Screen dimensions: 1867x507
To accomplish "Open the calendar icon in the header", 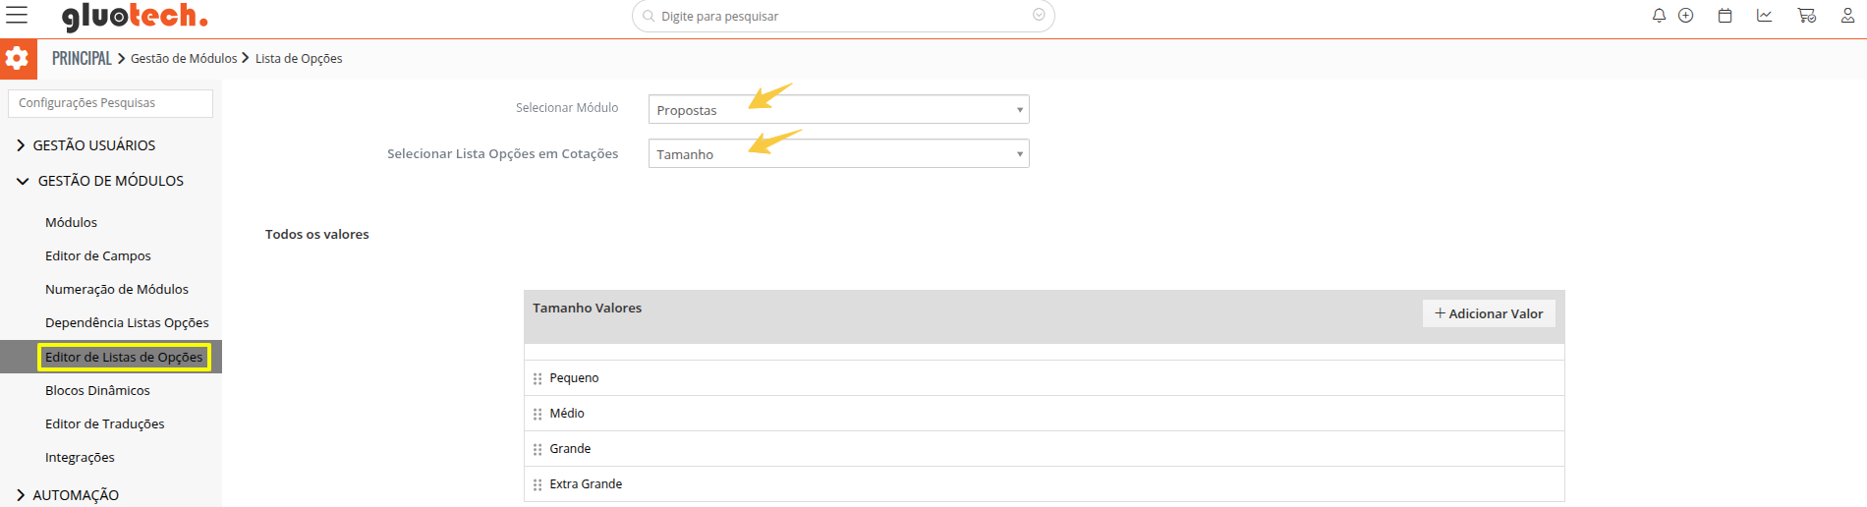I will [x=1725, y=16].
